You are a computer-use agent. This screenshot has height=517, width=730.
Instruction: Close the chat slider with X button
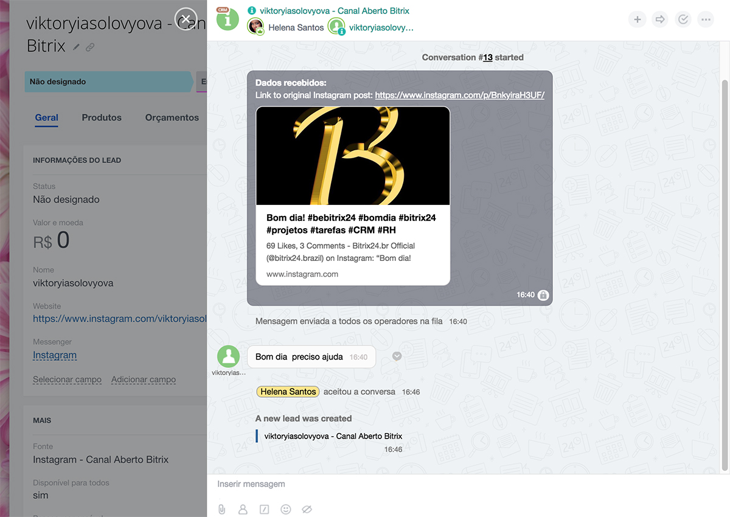click(x=186, y=19)
